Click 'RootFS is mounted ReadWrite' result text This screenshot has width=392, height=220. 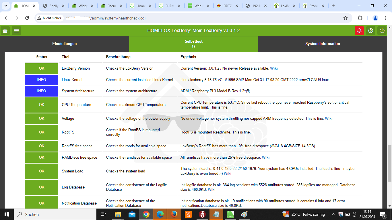216,132
